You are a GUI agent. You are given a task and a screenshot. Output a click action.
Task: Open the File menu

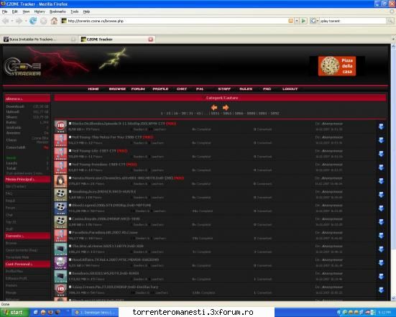click(4, 12)
